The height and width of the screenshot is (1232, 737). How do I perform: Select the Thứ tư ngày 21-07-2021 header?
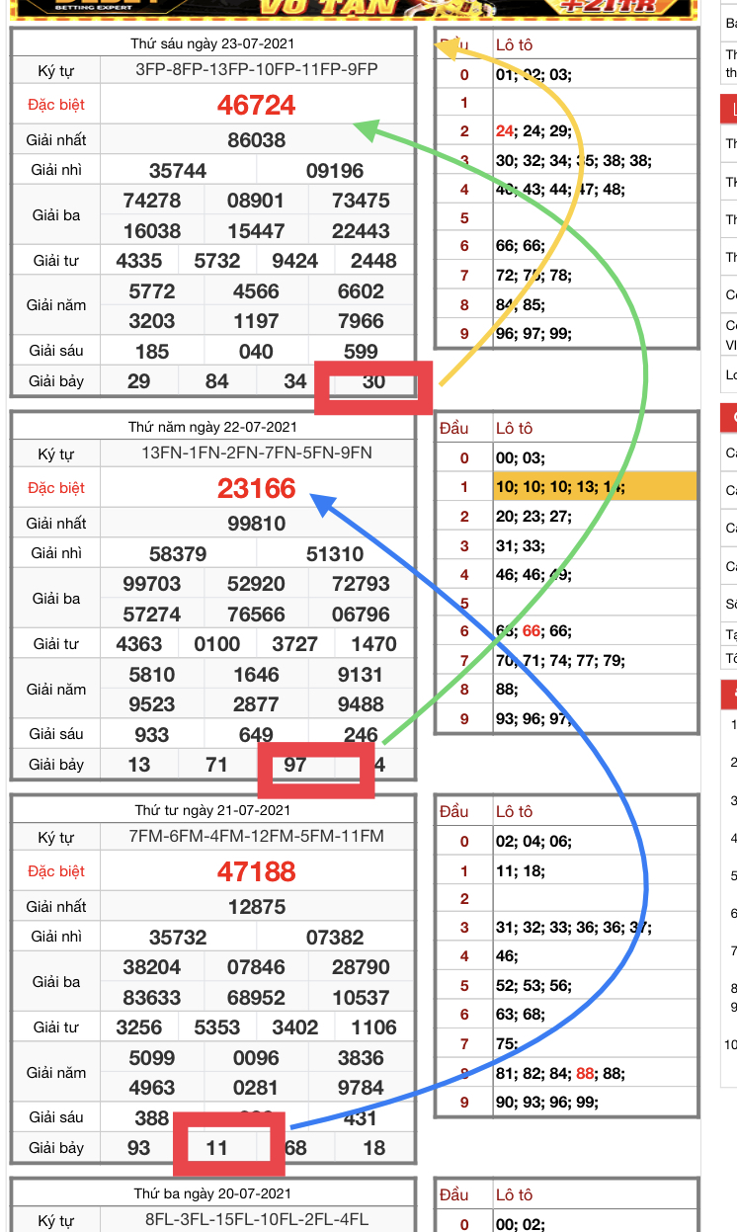click(x=212, y=810)
